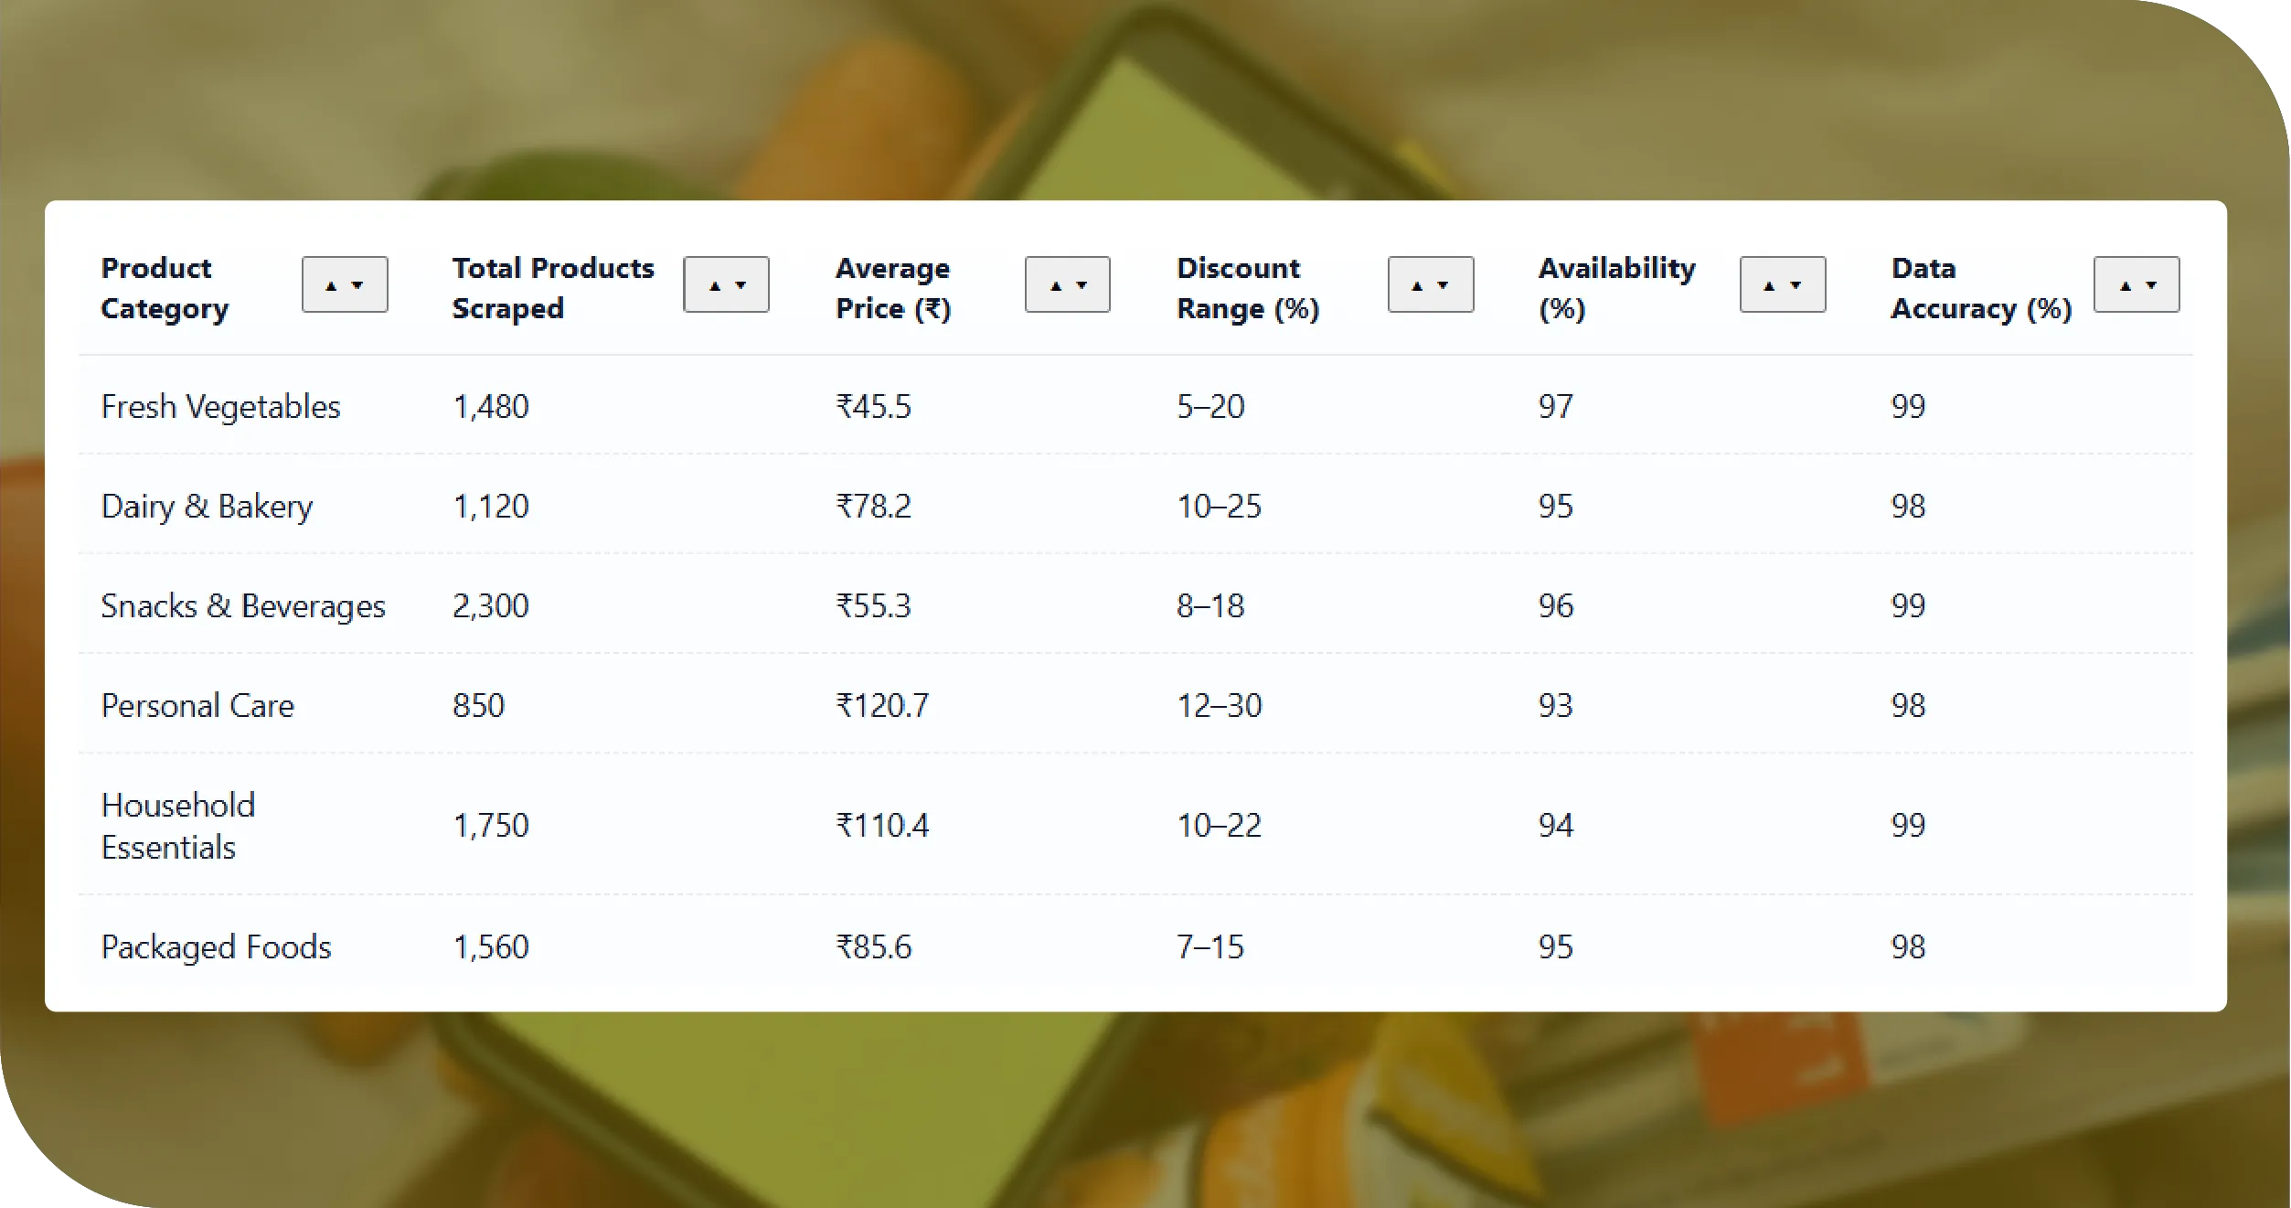Viewport: 2291px width, 1208px height.
Task: Click the ₹120.7 Personal Care price cell
Action: (x=882, y=705)
